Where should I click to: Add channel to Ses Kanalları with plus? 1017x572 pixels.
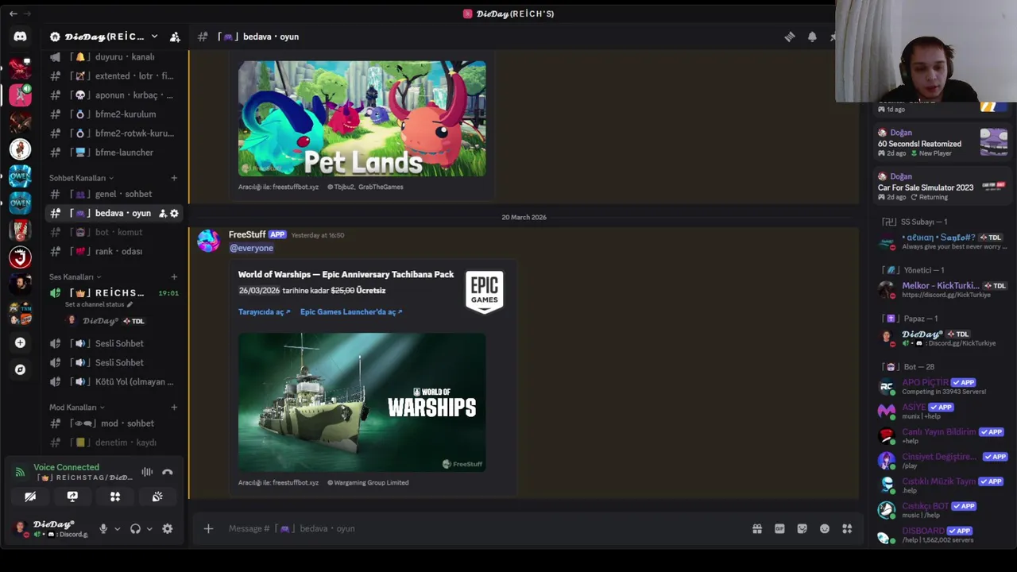[x=174, y=276]
